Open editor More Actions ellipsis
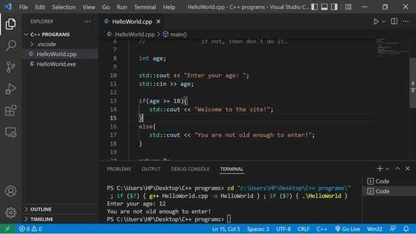The height and width of the screenshot is (234, 416). point(406,21)
